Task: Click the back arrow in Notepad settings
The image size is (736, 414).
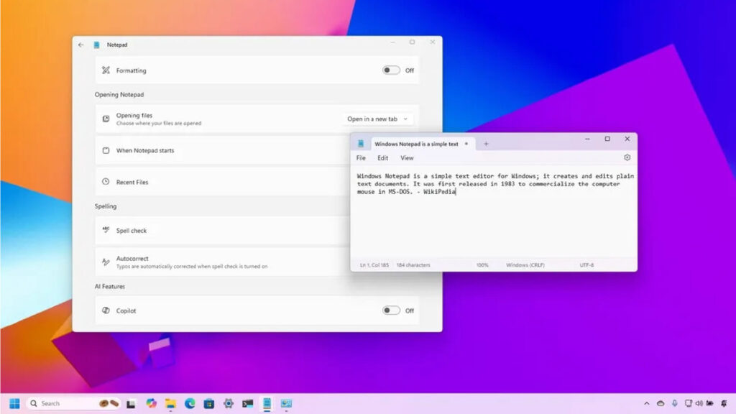Action: coord(80,45)
